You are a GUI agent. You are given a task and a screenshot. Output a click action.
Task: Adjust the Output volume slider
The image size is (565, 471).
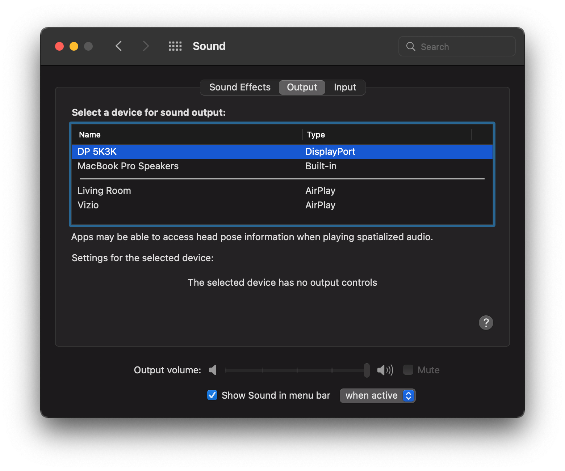(x=297, y=370)
